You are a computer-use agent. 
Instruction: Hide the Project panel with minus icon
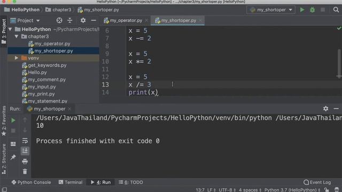(x=94, y=20)
